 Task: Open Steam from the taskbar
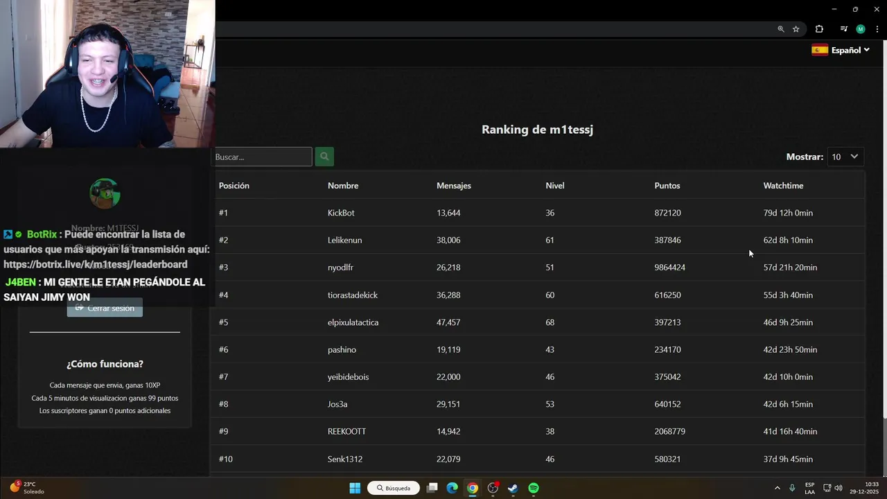click(513, 488)
